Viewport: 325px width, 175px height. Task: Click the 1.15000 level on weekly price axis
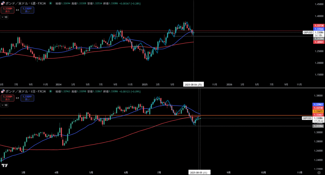click(319, 75)
